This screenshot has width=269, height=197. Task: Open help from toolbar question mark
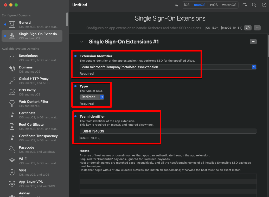click(x=264, y=5)
